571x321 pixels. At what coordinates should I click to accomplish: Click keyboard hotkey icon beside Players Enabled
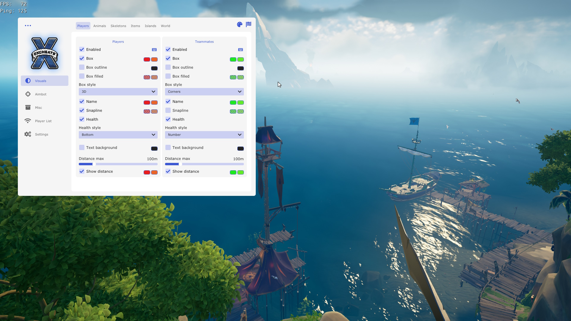tap(154, 50)
